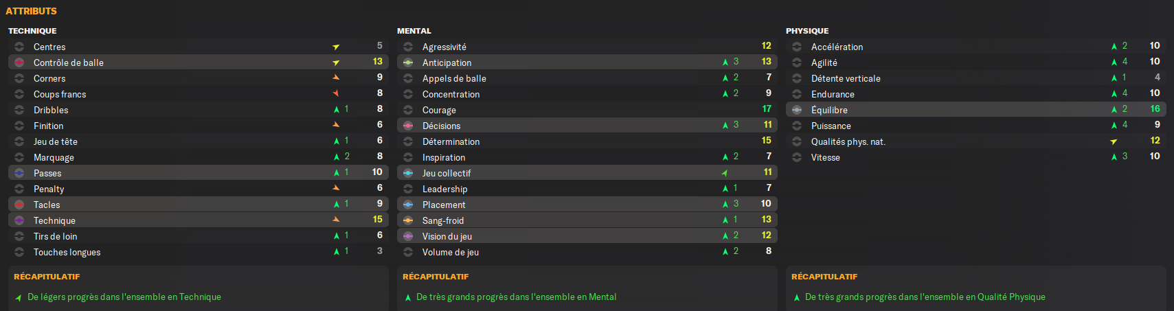Click the pink icon beside Décisions
1174x311 pixels.
tap(408, 126)
